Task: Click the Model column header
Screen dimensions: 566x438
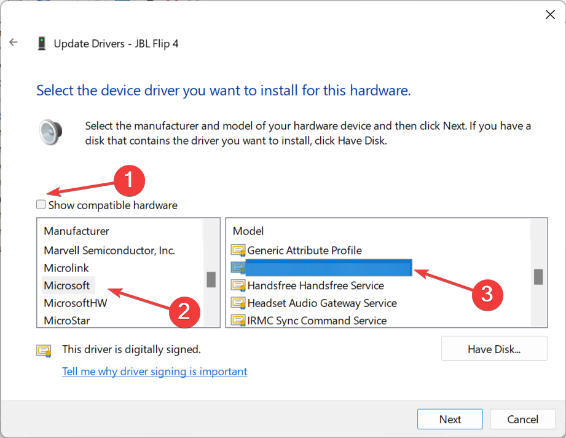Action: pyautogui.click(x=248, y=231)
